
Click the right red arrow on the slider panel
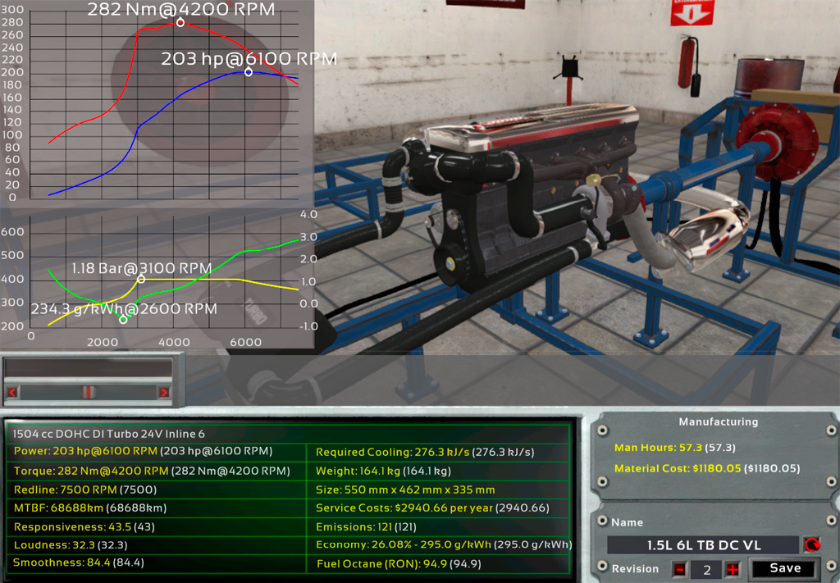point(163,393)
